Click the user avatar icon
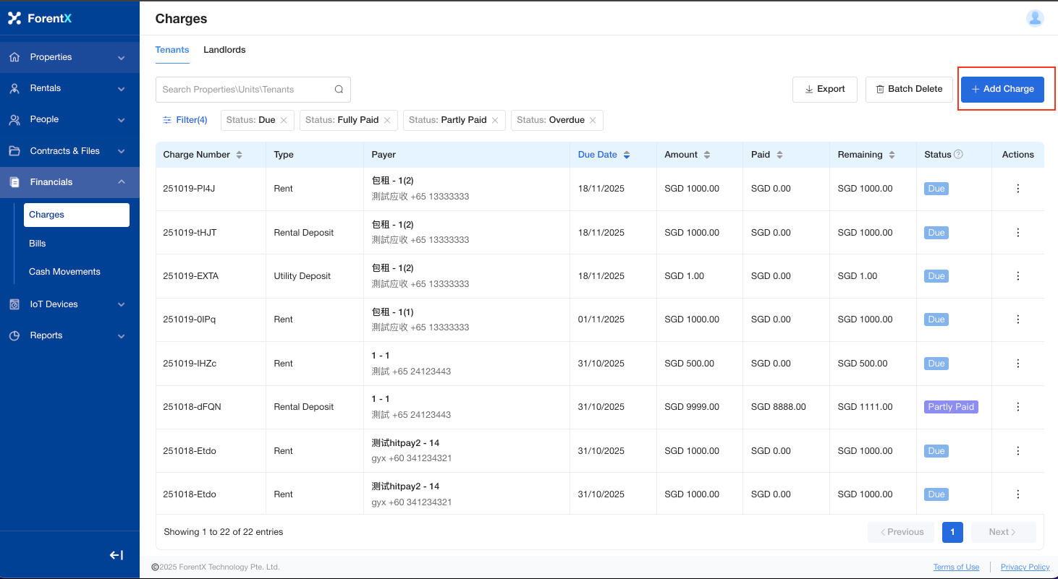This screenshot has height=579, width=1058. 1035,18
